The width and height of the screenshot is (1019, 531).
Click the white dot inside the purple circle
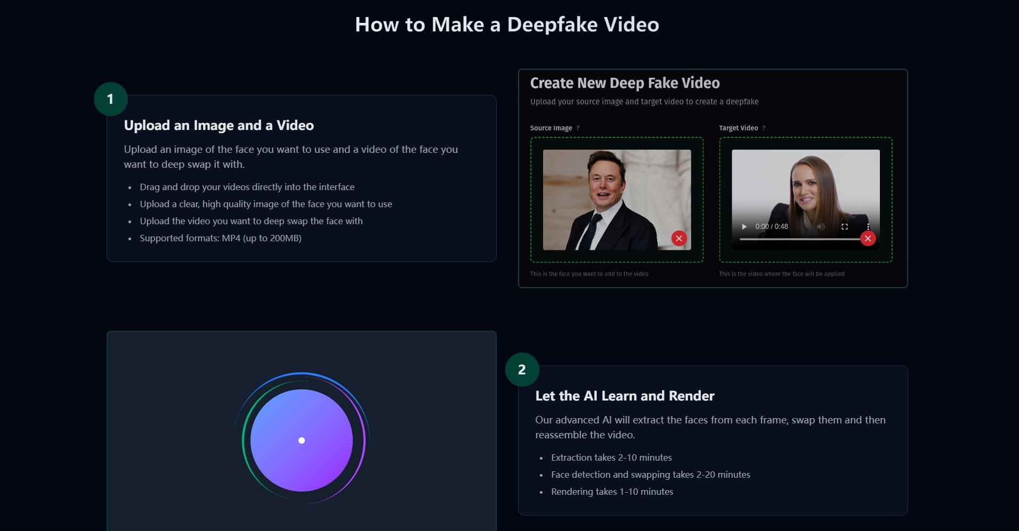[x=302, y=440]
